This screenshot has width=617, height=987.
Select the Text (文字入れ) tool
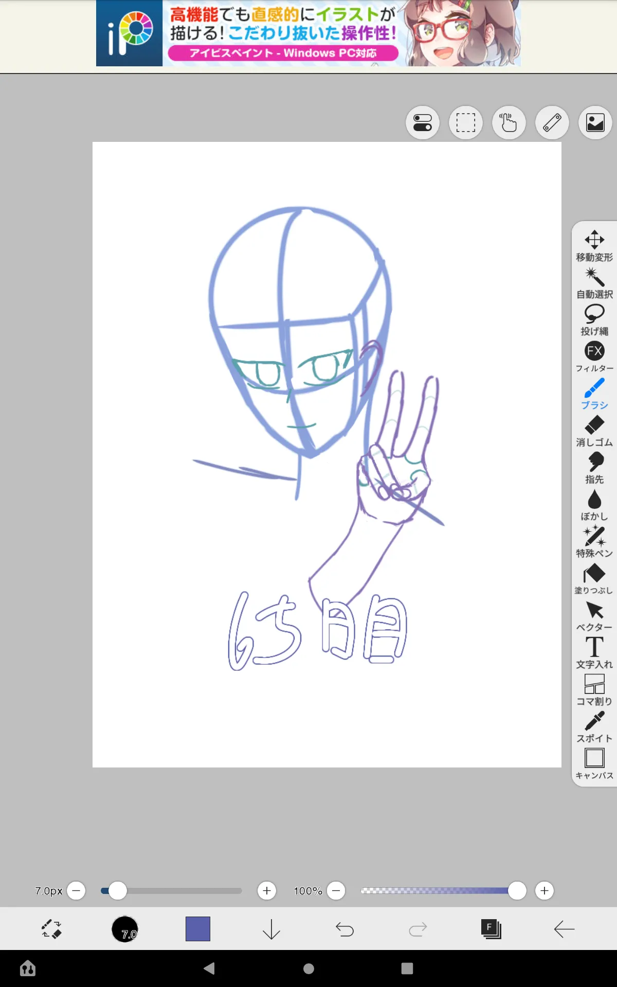[x=594, y=653]
